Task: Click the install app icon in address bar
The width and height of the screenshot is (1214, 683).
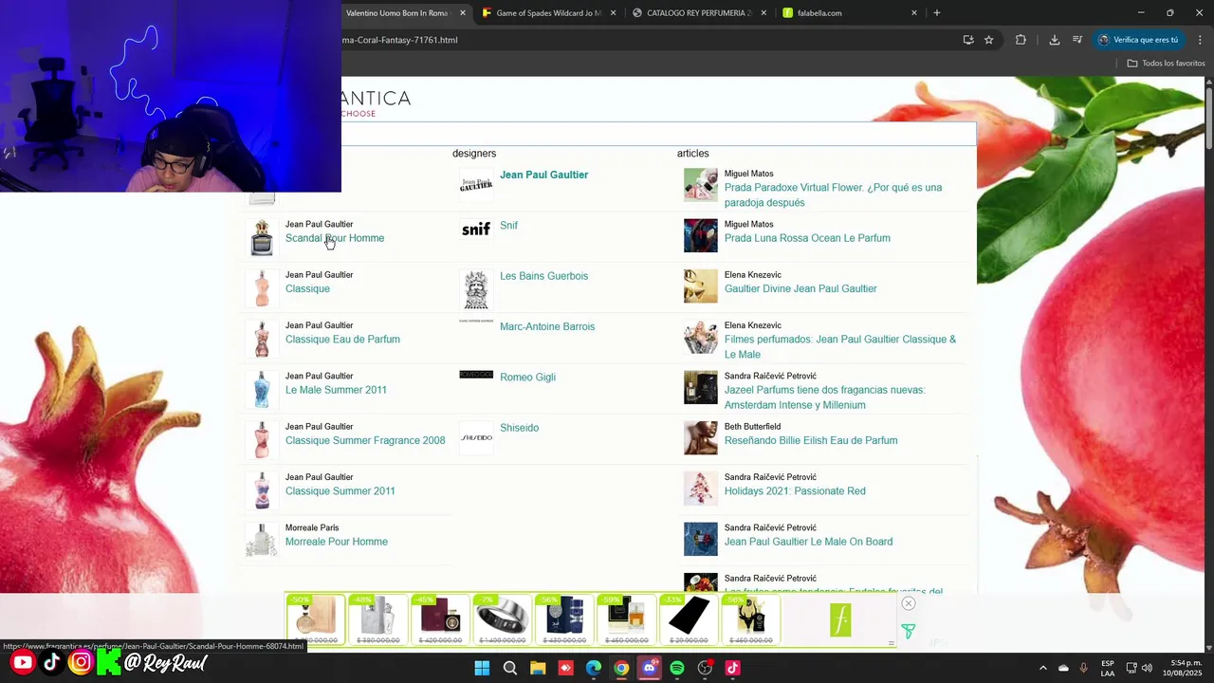Action: (967, 40)
